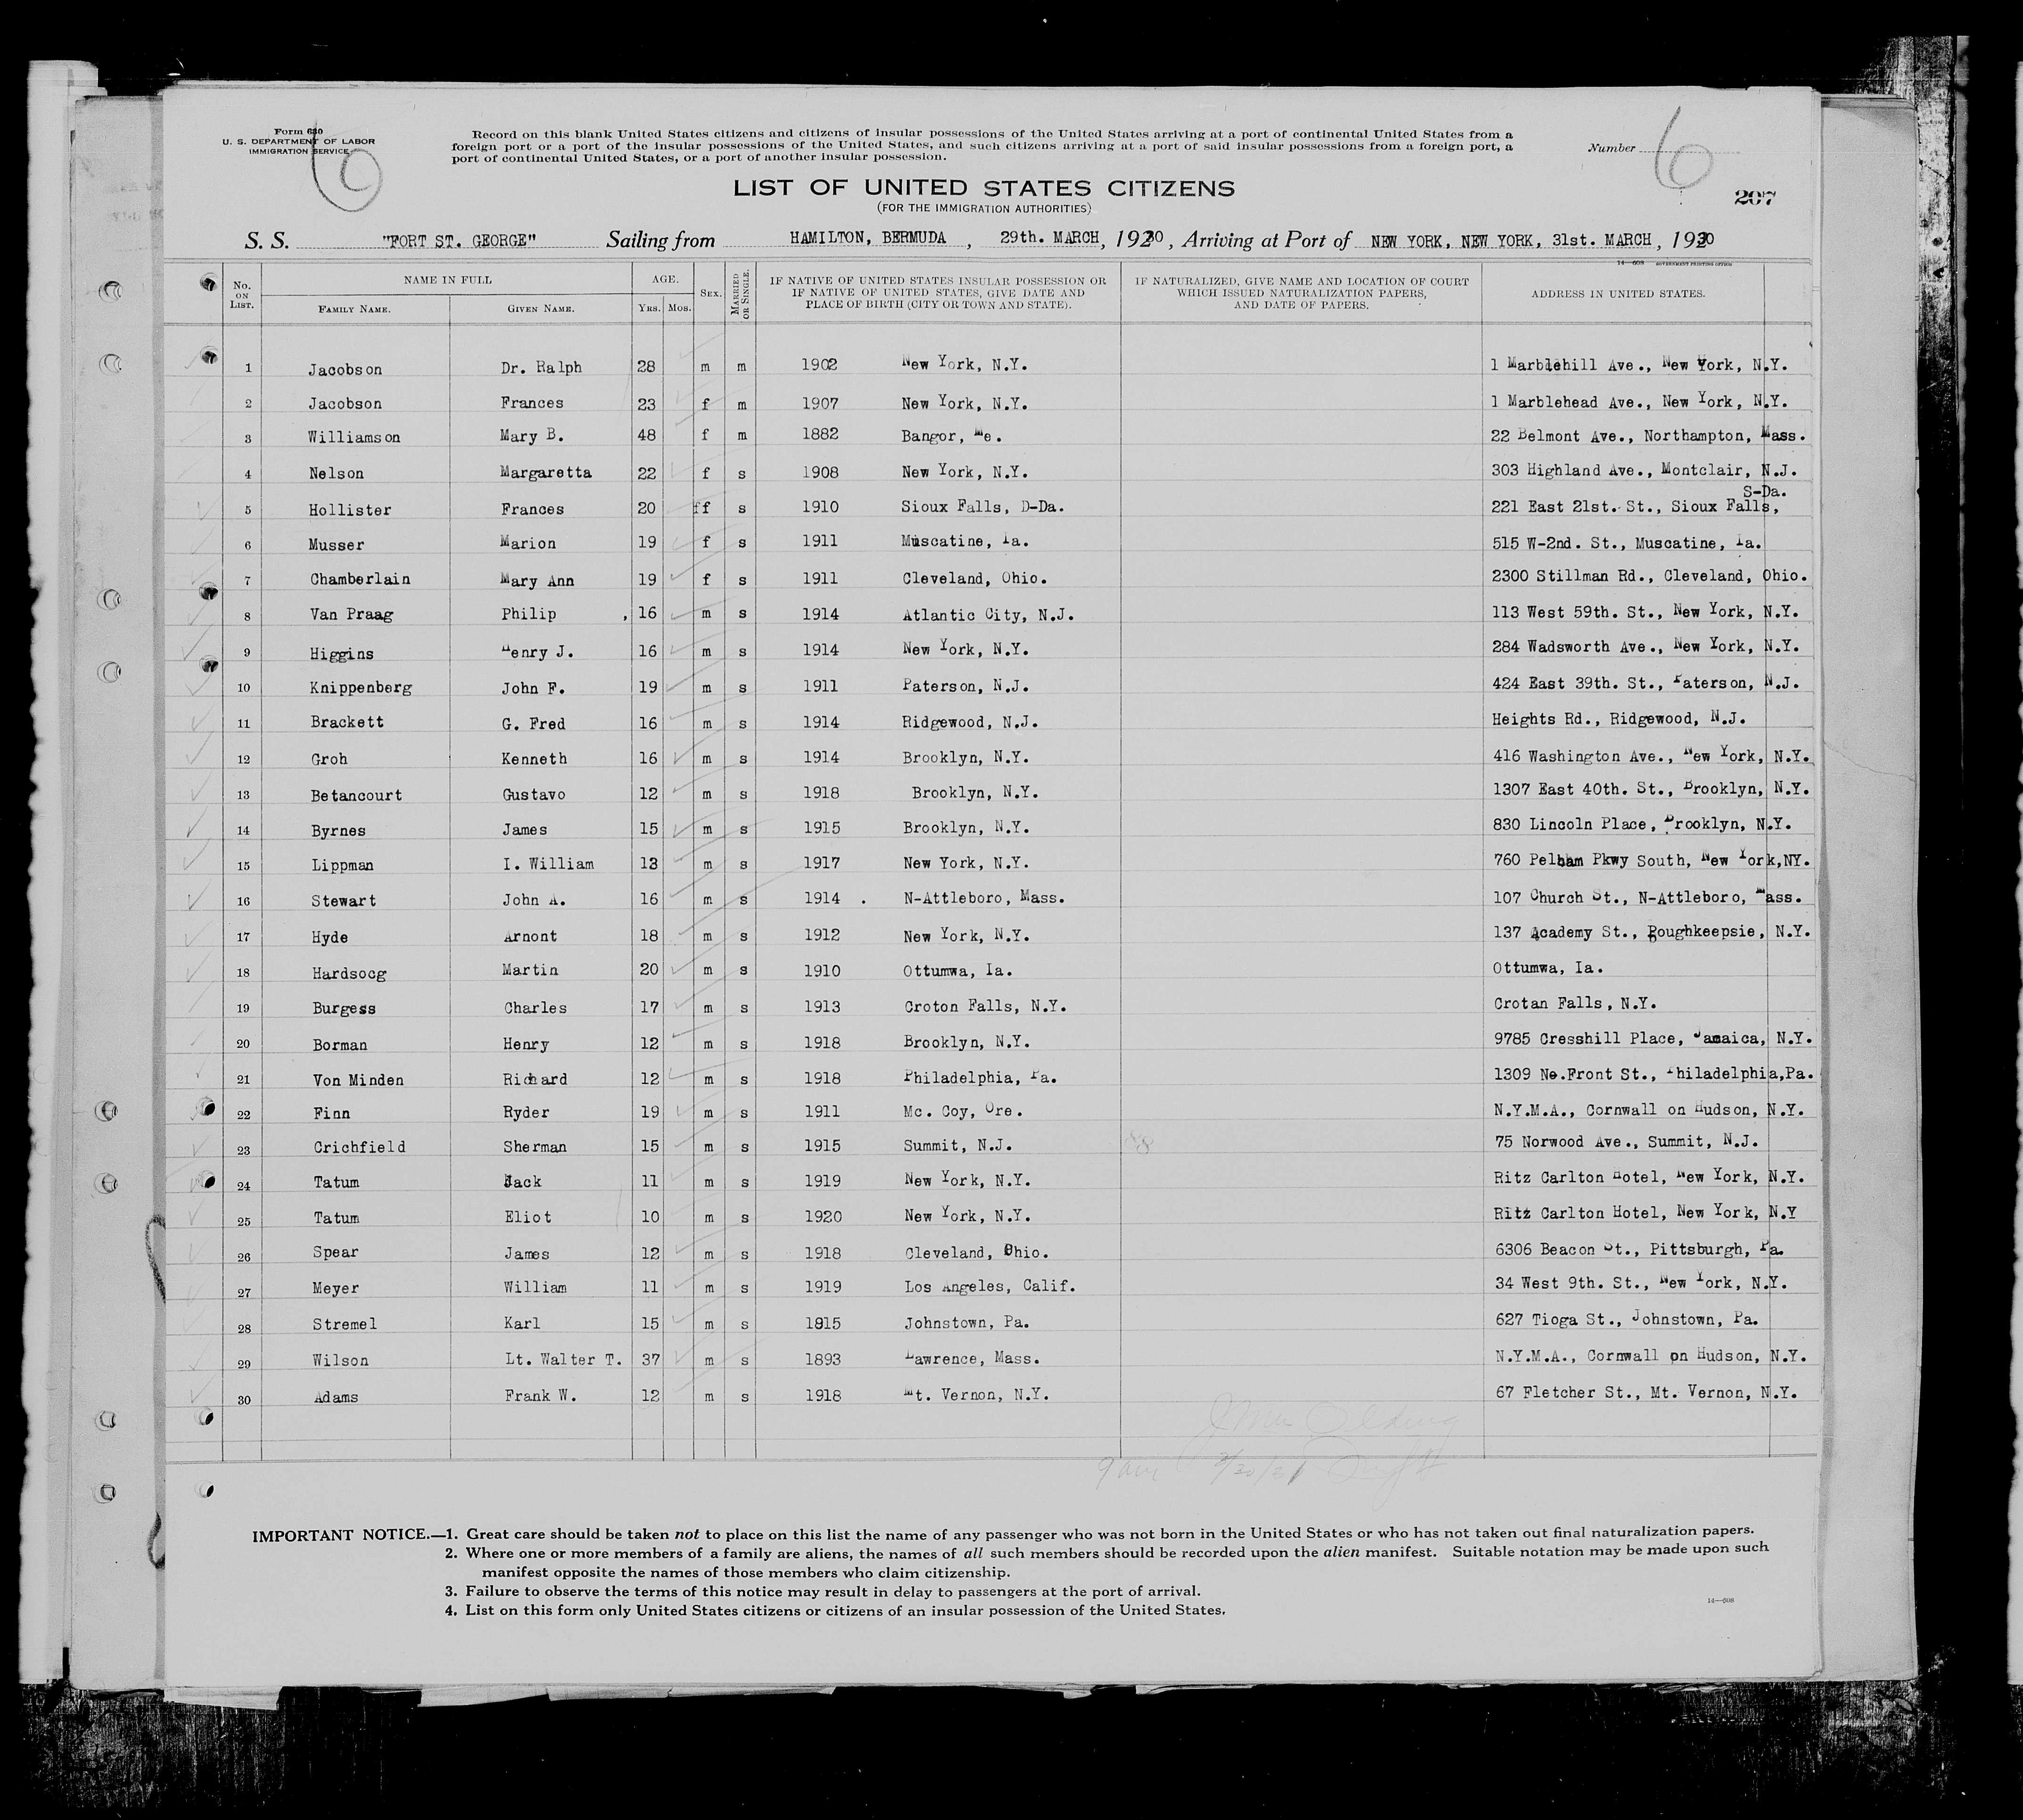Image resolution: width=2023 pixels, height=1820 pixels.
Task: Select family name "Jacobson" in row 1
Action: tap(345, 369)
